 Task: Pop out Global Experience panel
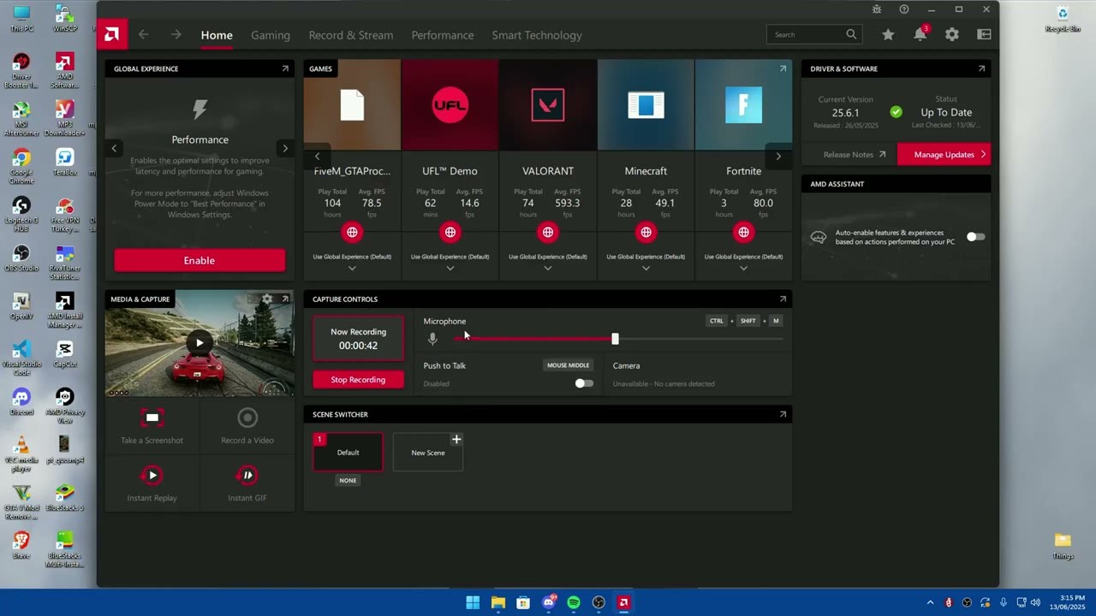285,68
